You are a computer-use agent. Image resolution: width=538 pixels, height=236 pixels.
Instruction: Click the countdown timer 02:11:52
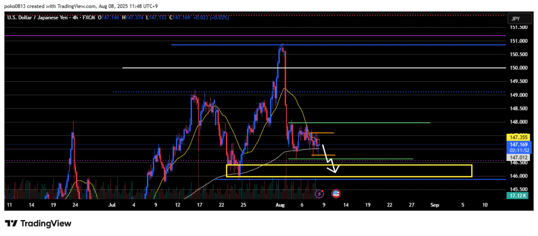coord(518,149)
